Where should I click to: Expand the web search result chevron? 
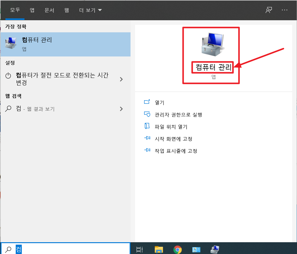[x=121, y=109]
